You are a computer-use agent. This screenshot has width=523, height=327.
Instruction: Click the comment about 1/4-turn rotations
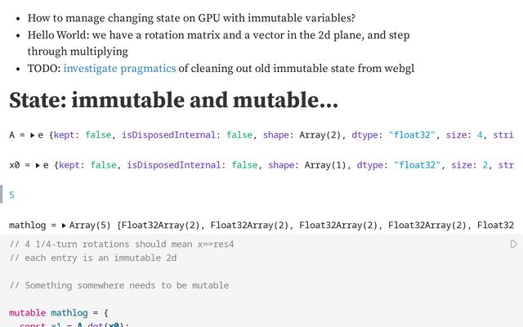click(x=122, y=244)
